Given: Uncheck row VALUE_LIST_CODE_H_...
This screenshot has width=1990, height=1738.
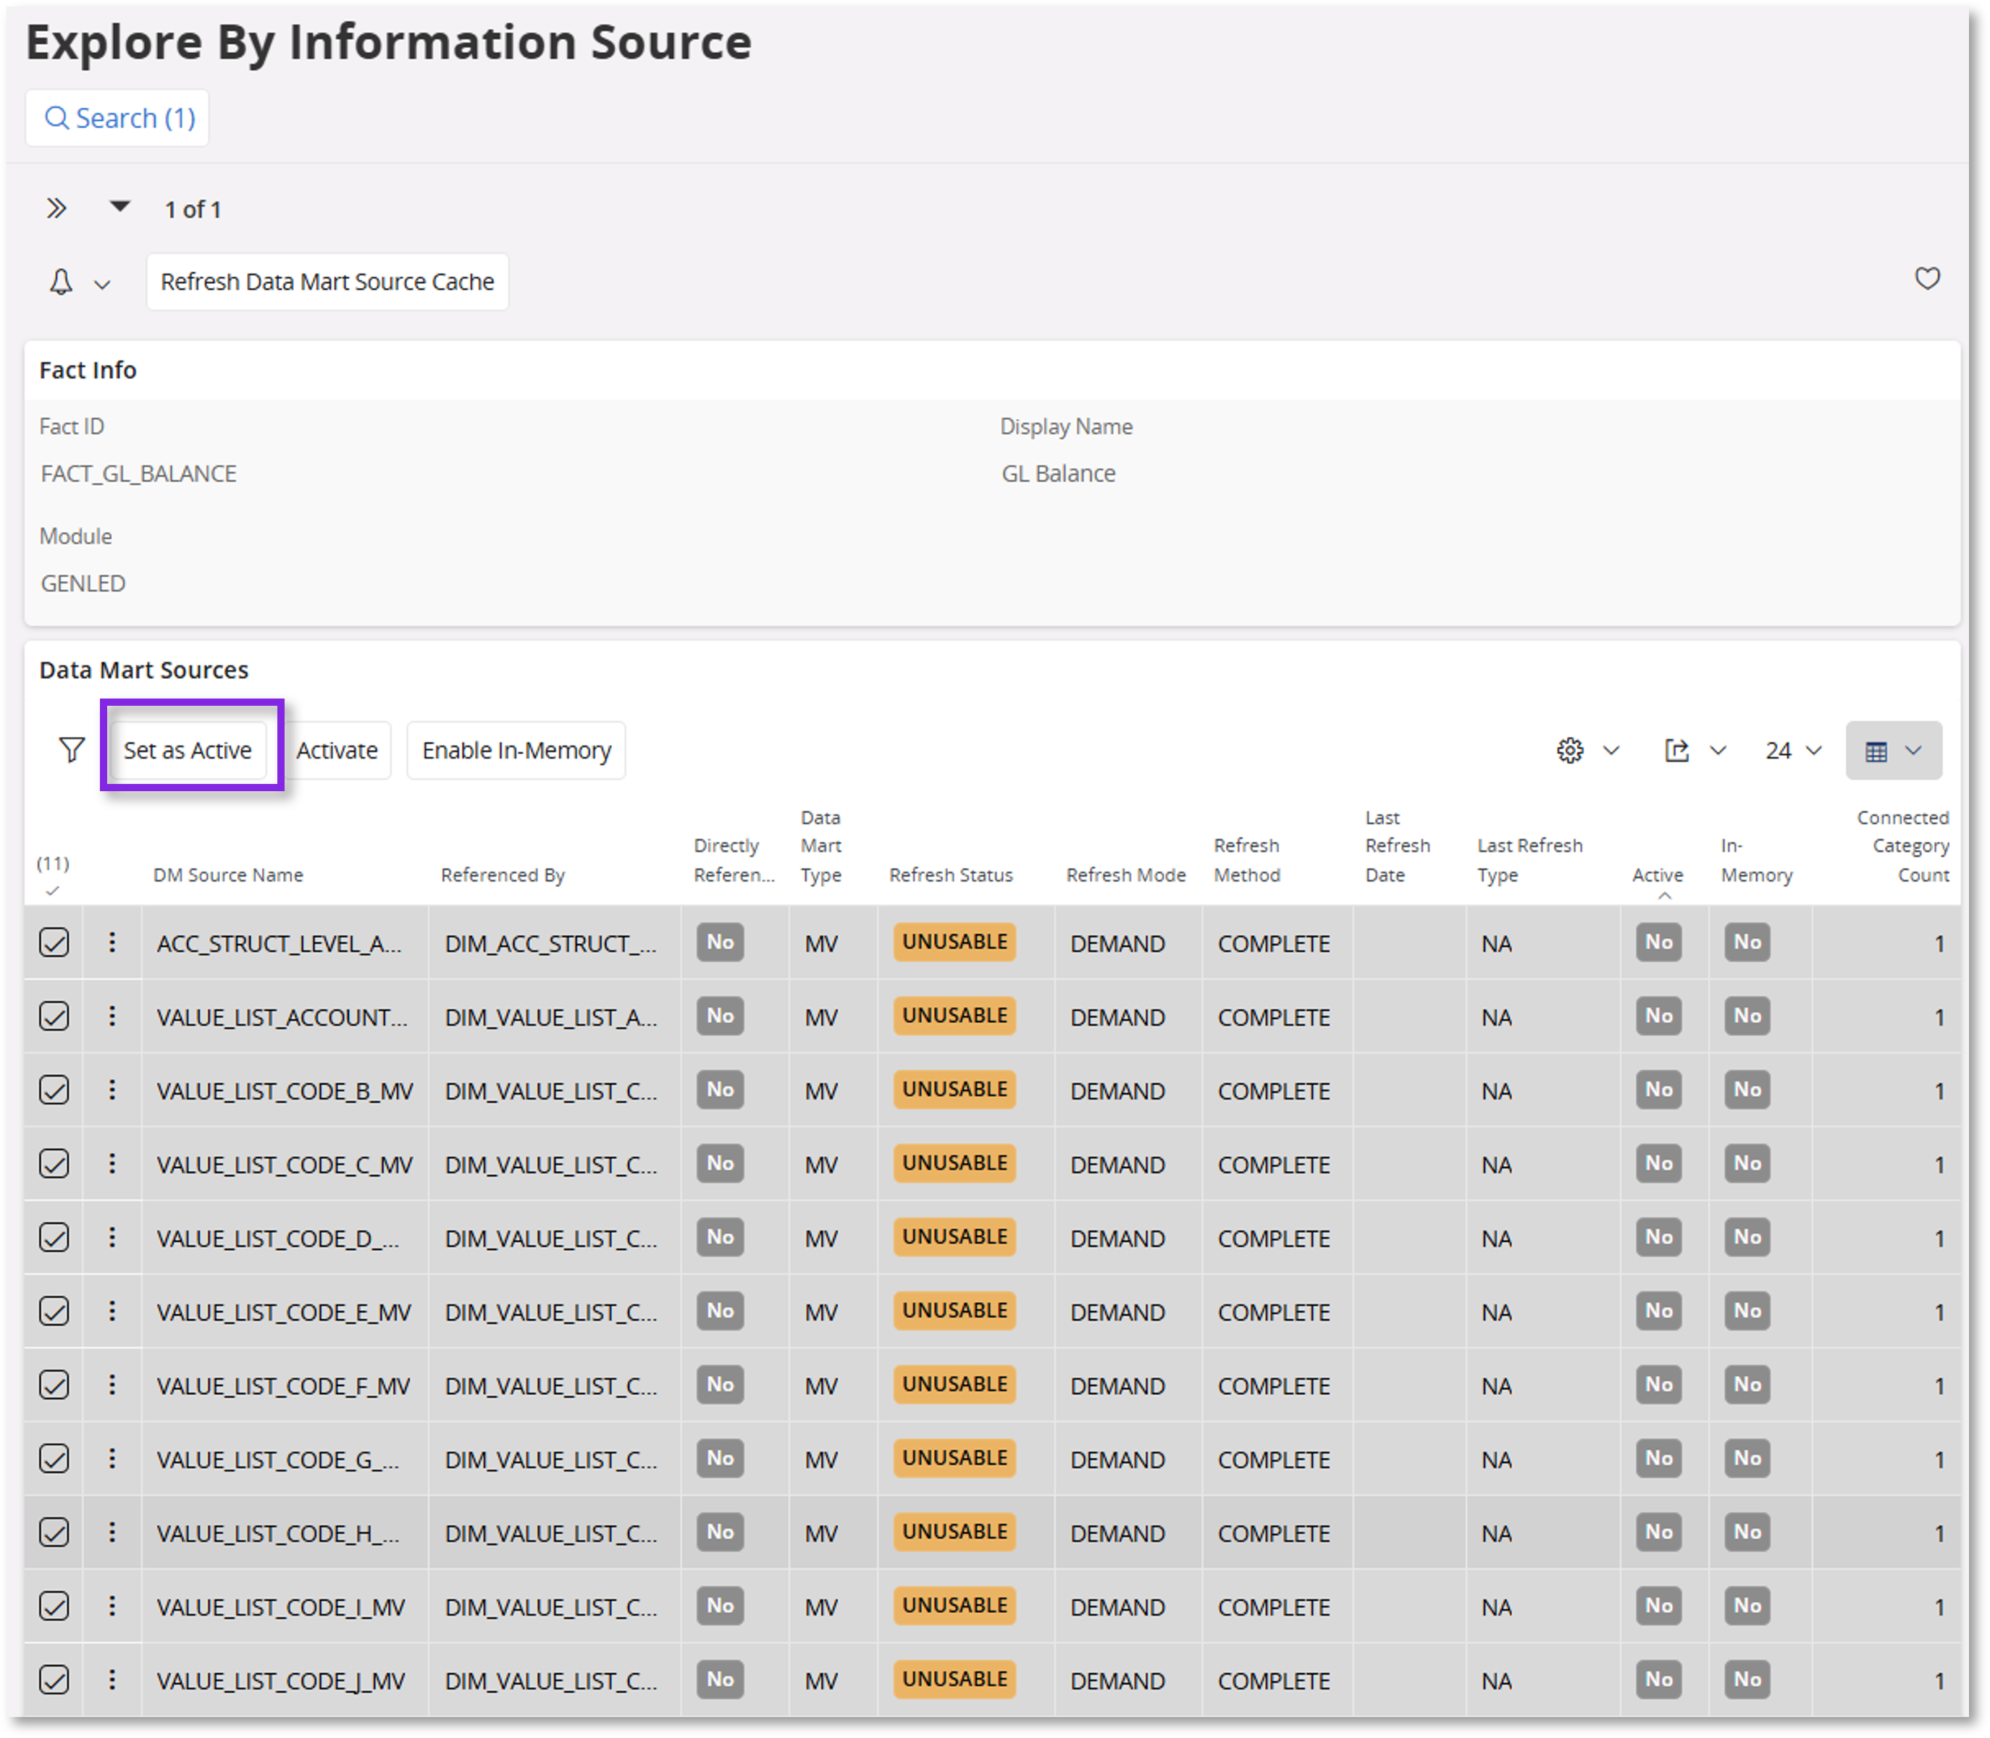Looking at the screenshot, I should pyautogui.click(x=54, y=1532).
